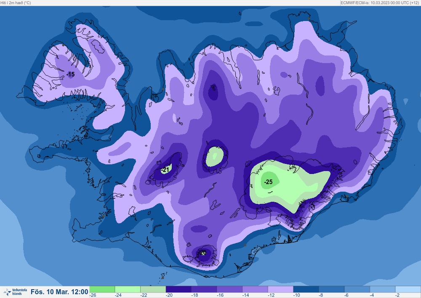
Task: Select the dark indigo legend swatch between -20 and -18
Action: click(x=179, y=290)
